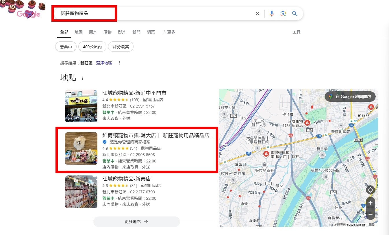Clear the search box with the X icon
389x235 pixels.
point(257,14)
